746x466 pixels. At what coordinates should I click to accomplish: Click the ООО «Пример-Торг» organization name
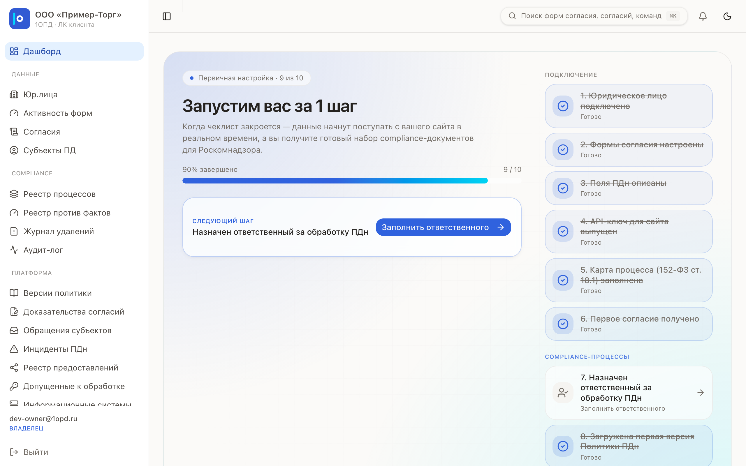click(78, 15)
